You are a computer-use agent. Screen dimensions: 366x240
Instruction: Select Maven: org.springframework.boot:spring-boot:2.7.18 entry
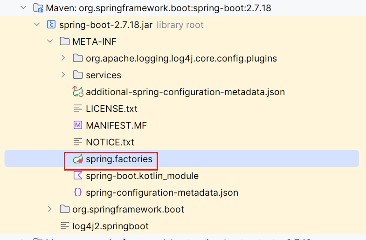tap(159, 8)
